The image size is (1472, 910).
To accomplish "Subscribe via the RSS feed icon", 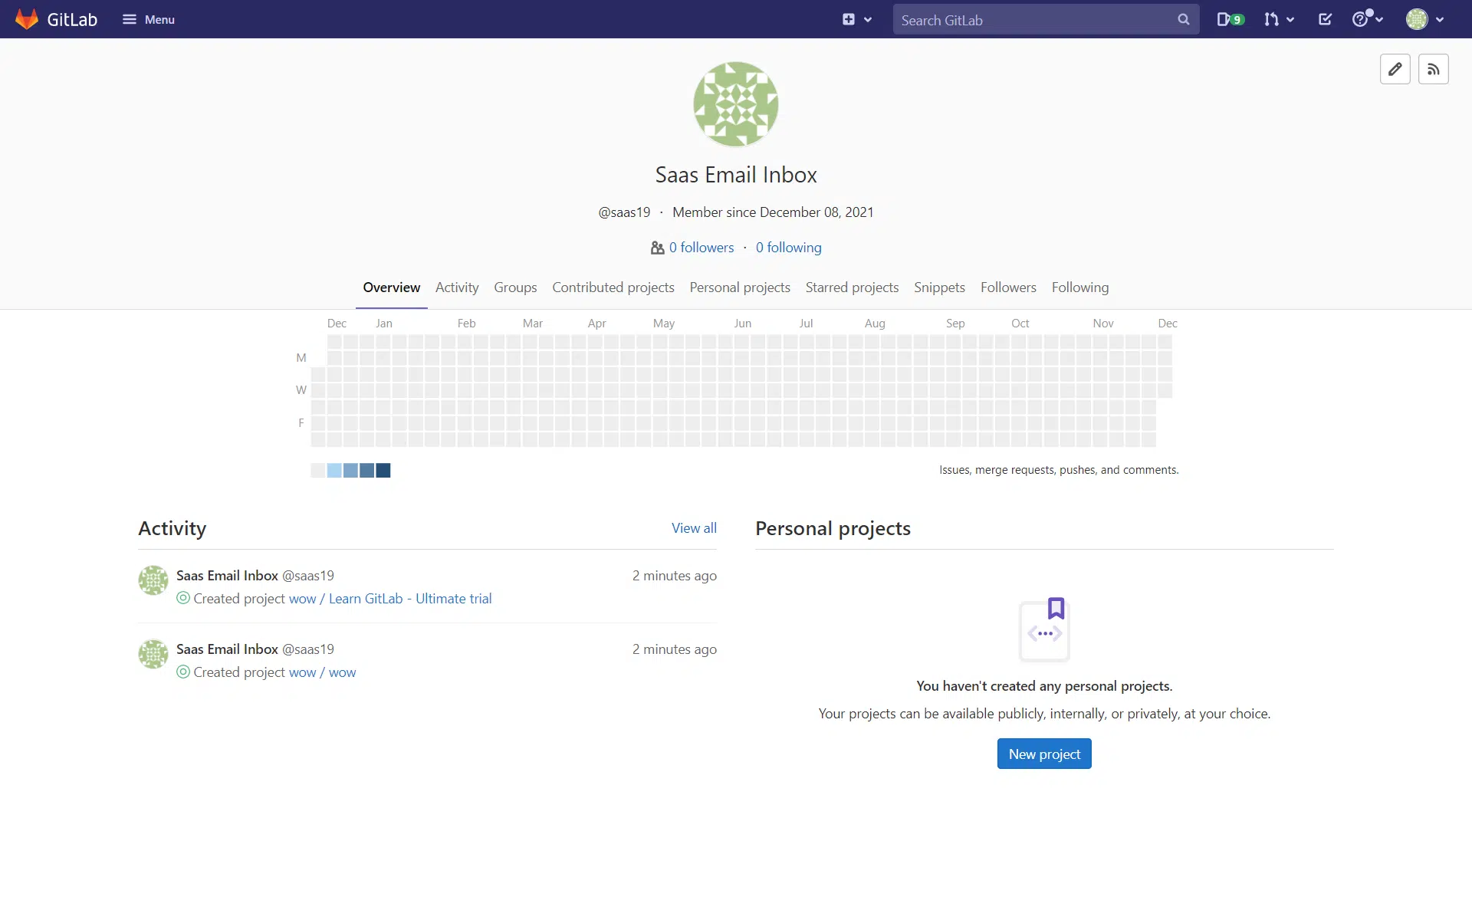I will pos(1433,69).
